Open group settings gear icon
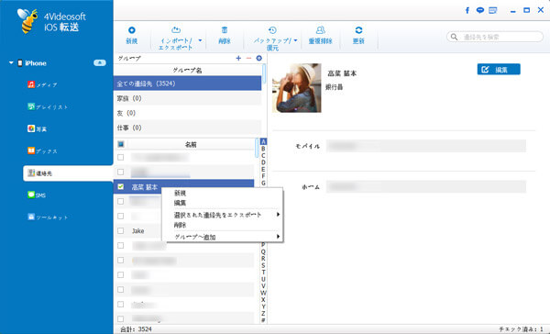The height and width of the screenshot is (334, 550). click(x=258, y=59)
